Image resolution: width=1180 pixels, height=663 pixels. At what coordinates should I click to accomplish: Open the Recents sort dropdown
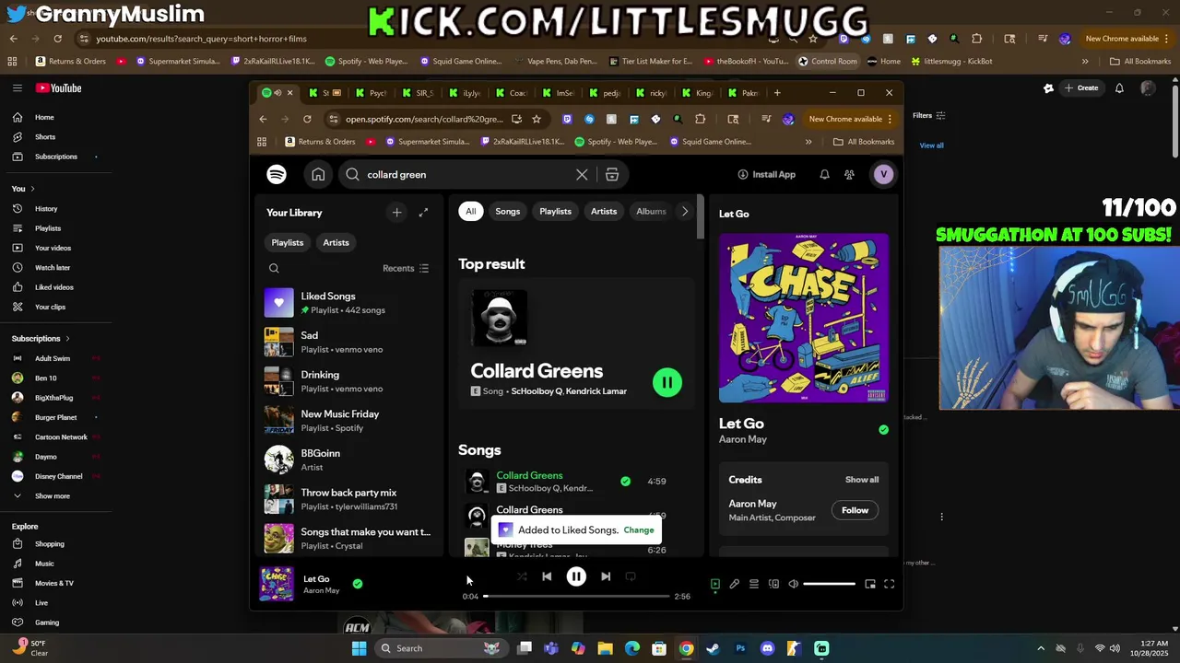coord(406,268)
